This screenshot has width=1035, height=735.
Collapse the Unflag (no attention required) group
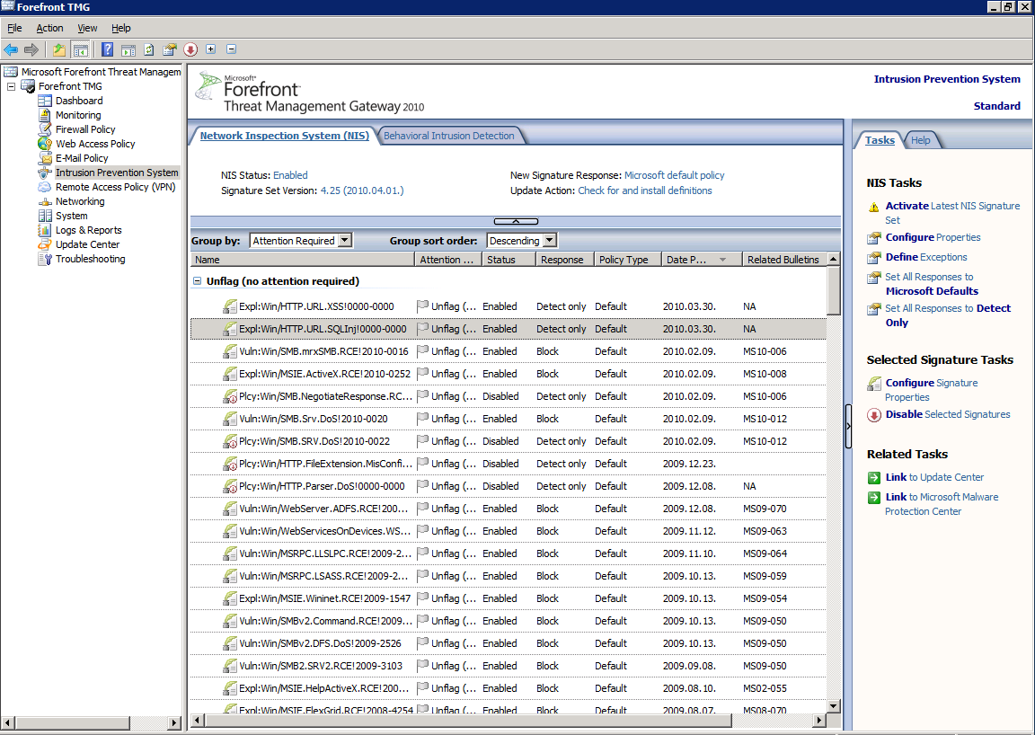pos(197,280)
